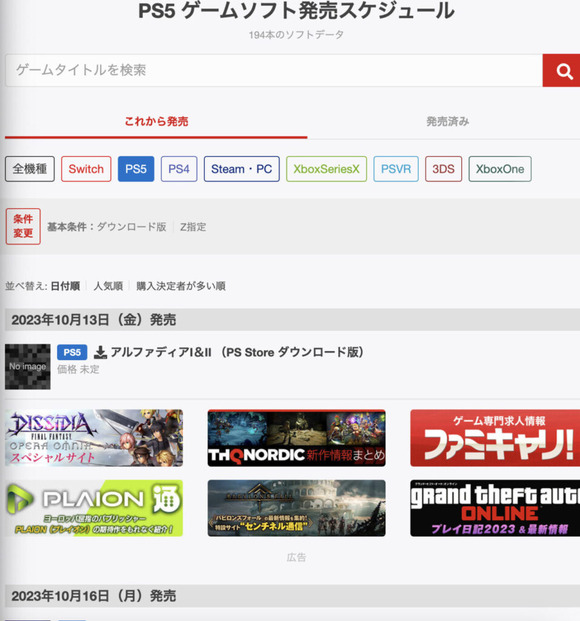
Task: Select the PS5 platform filter
Action: [x=136, y=169]
